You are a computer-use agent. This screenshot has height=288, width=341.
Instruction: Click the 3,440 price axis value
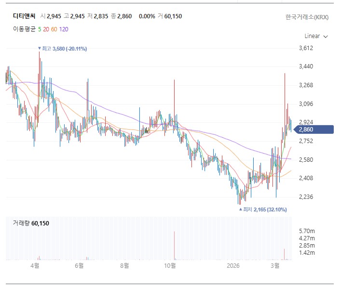click(306, 66)
